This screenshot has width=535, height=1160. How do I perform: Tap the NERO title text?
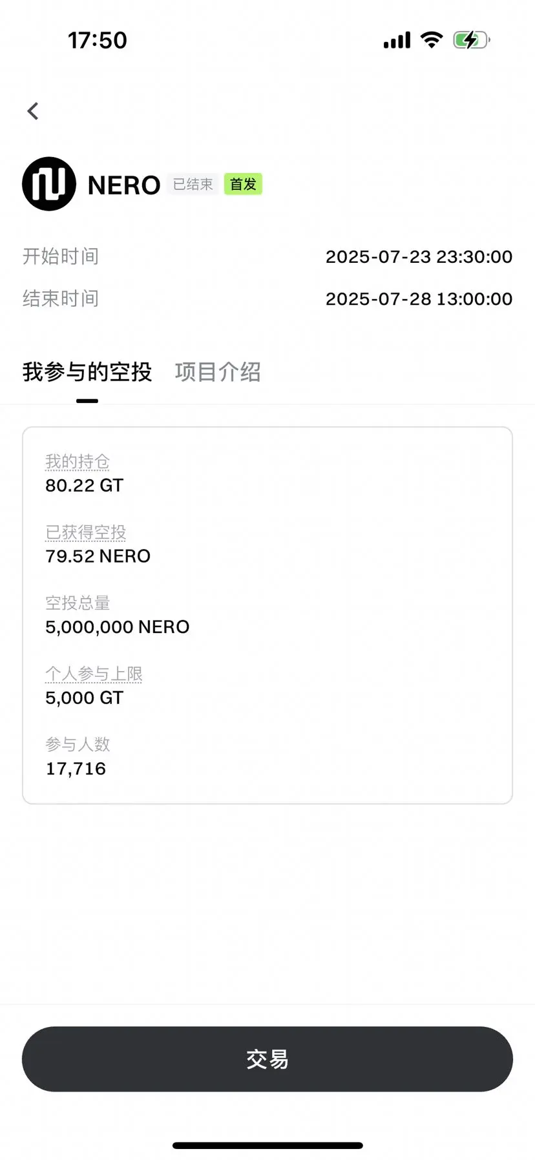pos(124,185)
